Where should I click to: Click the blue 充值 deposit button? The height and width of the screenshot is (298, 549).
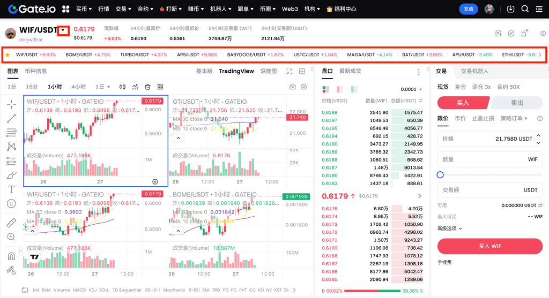pos(469,9)
